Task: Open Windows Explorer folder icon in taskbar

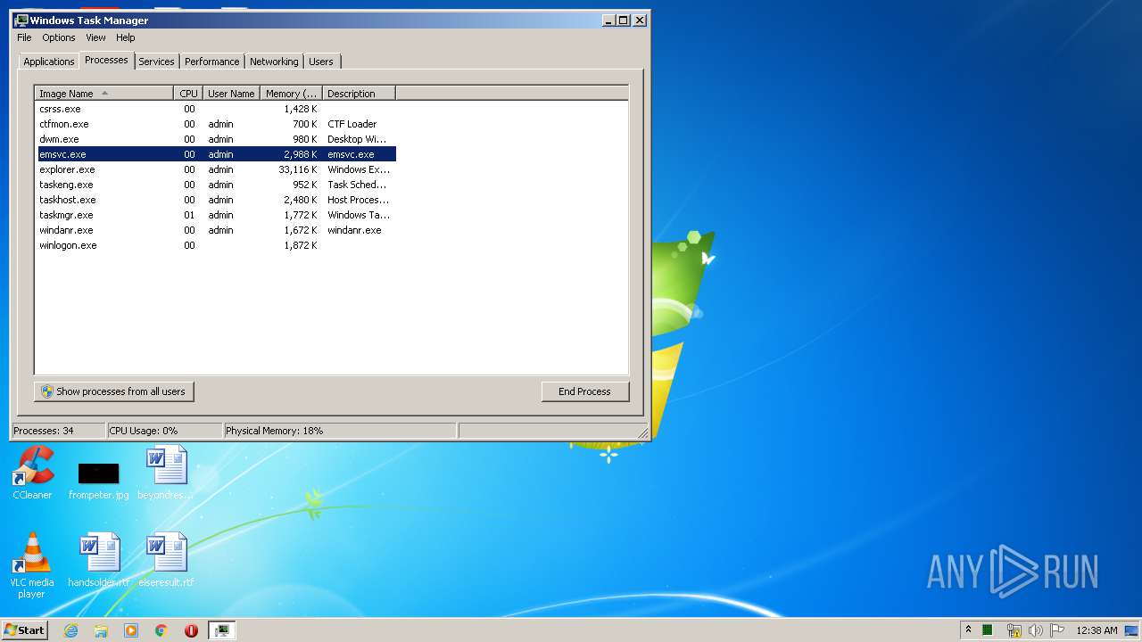Action: pyautogui.click(x=101, y=630)
